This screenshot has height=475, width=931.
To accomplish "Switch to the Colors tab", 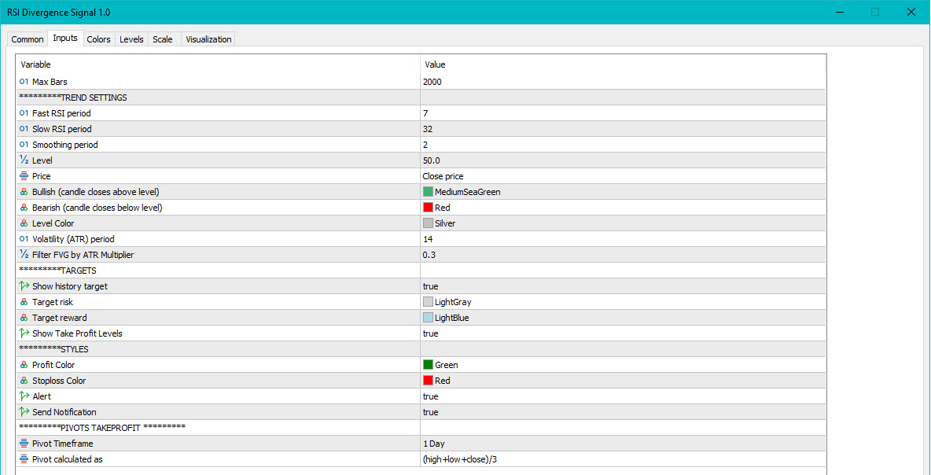I will point(98,39).
